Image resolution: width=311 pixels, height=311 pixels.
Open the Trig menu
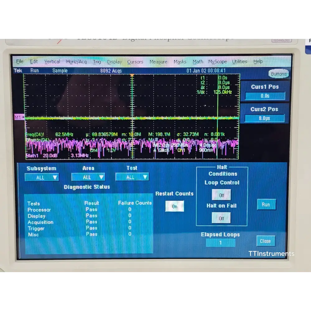(97, 62)
